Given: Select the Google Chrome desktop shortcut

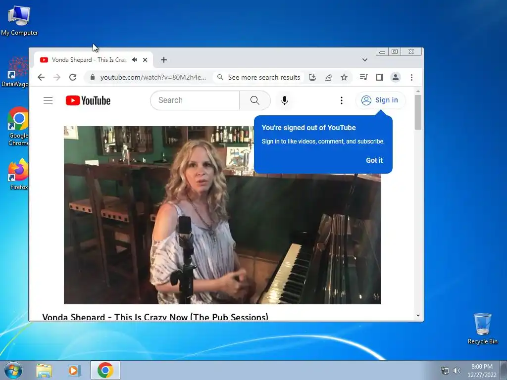Looking at the screenshot, I should tap(18, 126).
